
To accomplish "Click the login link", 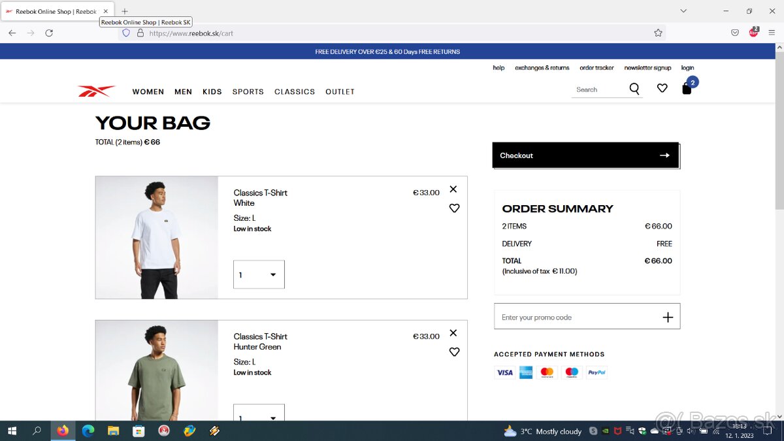I will click(x=687, y=68).
